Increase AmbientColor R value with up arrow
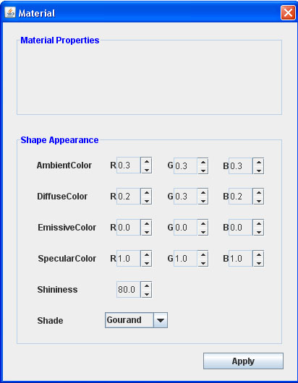298x383 pixels. point(146,161)
